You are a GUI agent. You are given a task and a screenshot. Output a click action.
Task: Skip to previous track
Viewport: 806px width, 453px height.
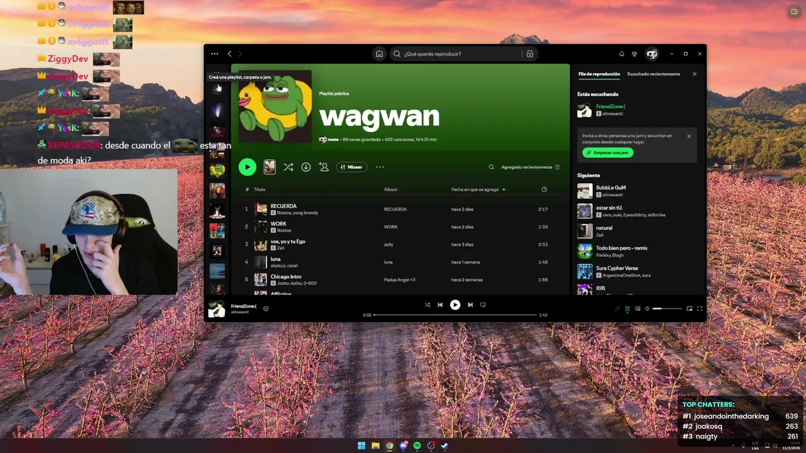pos(440,305)
